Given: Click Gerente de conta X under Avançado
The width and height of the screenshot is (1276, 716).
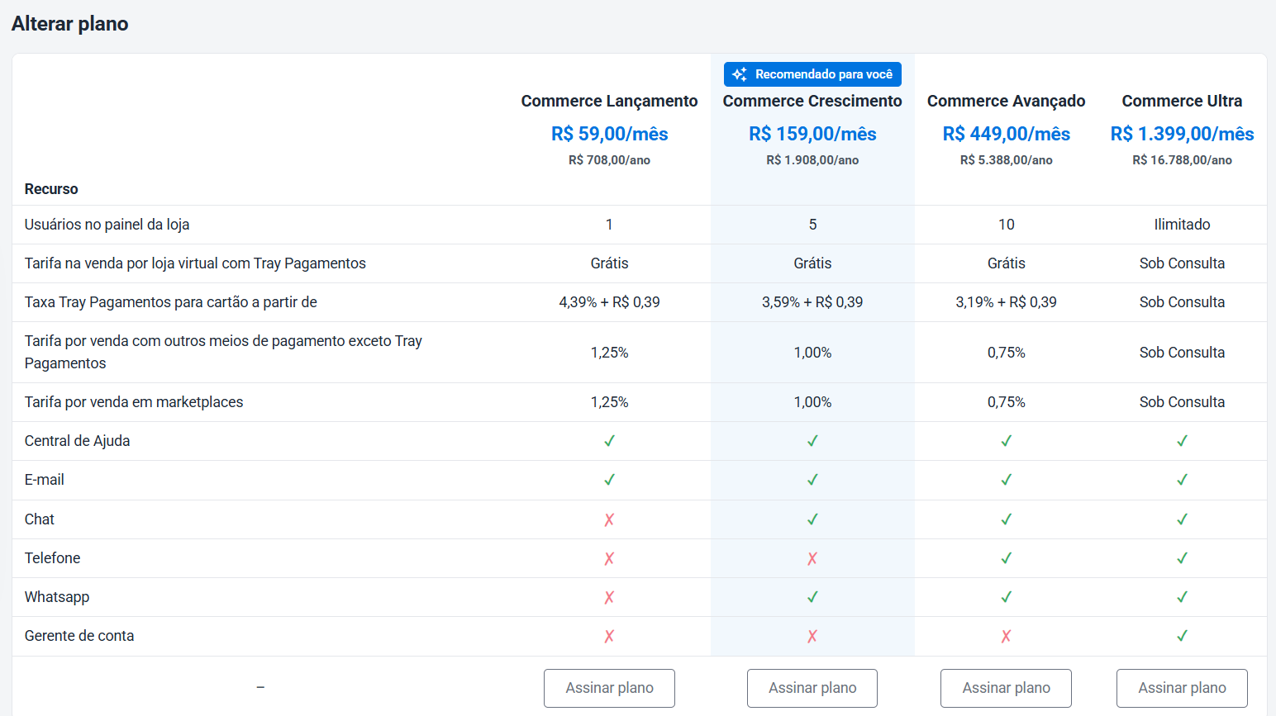Looking at the screenshot, I should coord(1006,636).
